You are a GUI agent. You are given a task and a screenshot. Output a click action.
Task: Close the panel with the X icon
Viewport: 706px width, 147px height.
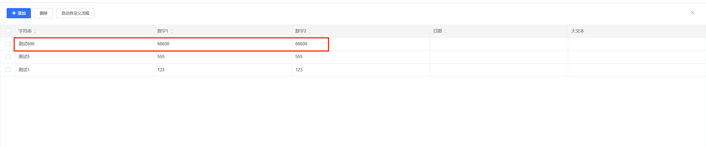pyautogui.click(x=692, y=13)
